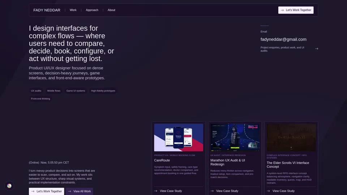Click arrow icon in bottom Let's Work Together button
The height and width of the screenshot is (195, 347).
point(33,191)
